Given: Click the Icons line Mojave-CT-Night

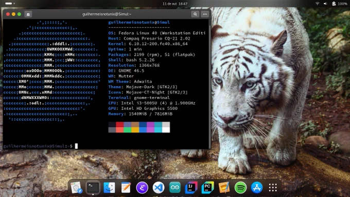Looking at the screenshot, I should point(148,92).
